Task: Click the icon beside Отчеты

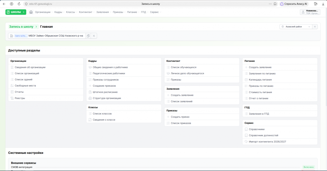Action: coord(12,92)
